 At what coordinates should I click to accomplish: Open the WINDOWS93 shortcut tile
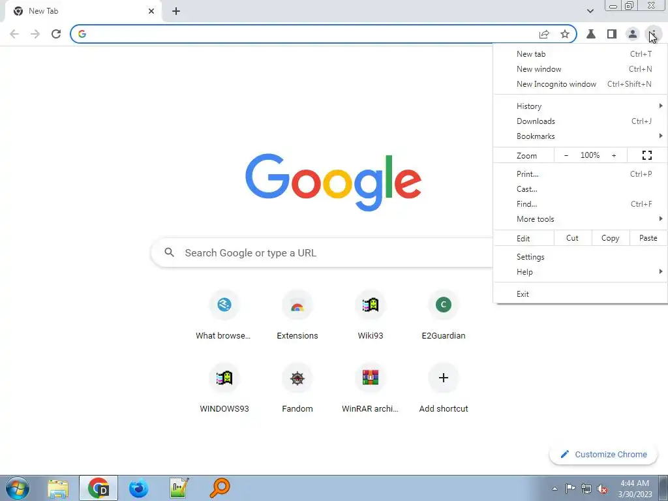[224, 389]
